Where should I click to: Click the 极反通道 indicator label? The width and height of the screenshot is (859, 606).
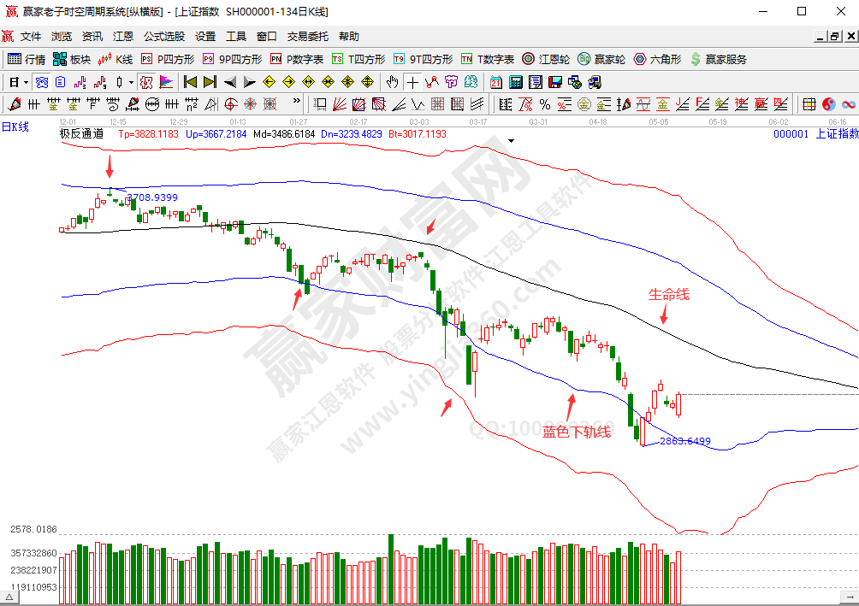click(81, 134)
